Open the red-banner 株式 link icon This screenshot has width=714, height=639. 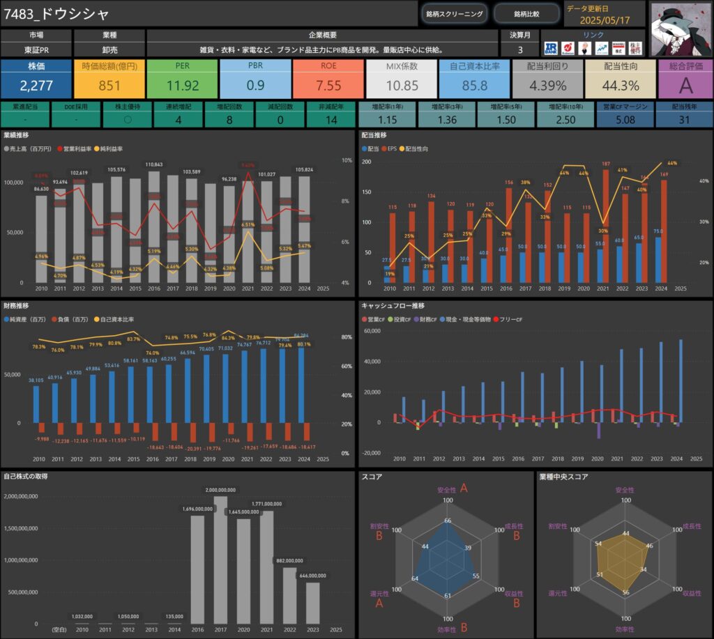point(618,48)
